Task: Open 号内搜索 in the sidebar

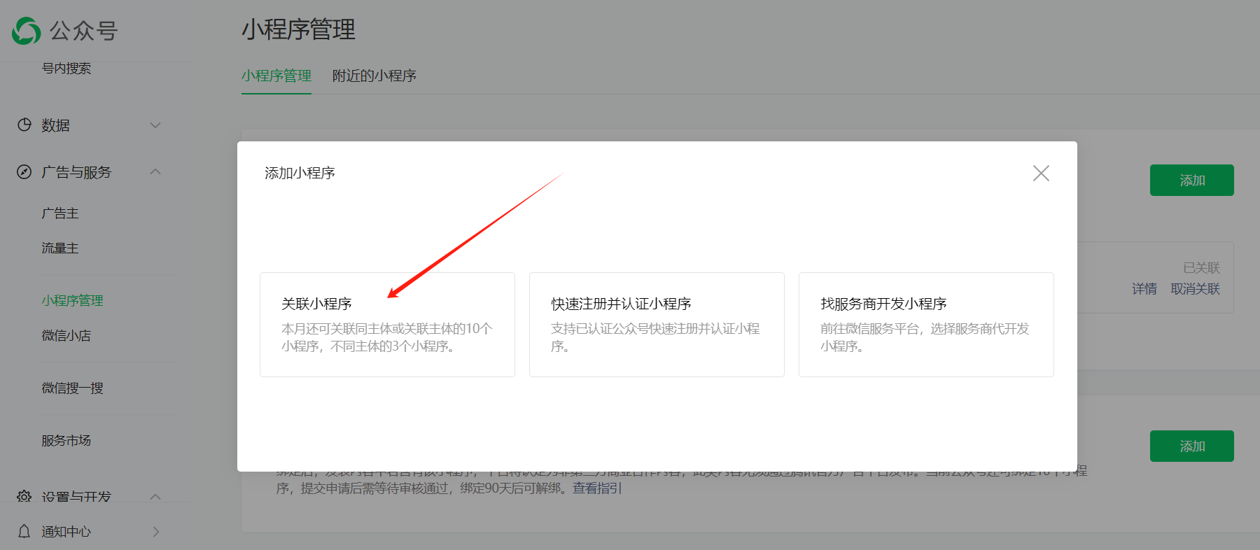Action: [x=66, y=68]
